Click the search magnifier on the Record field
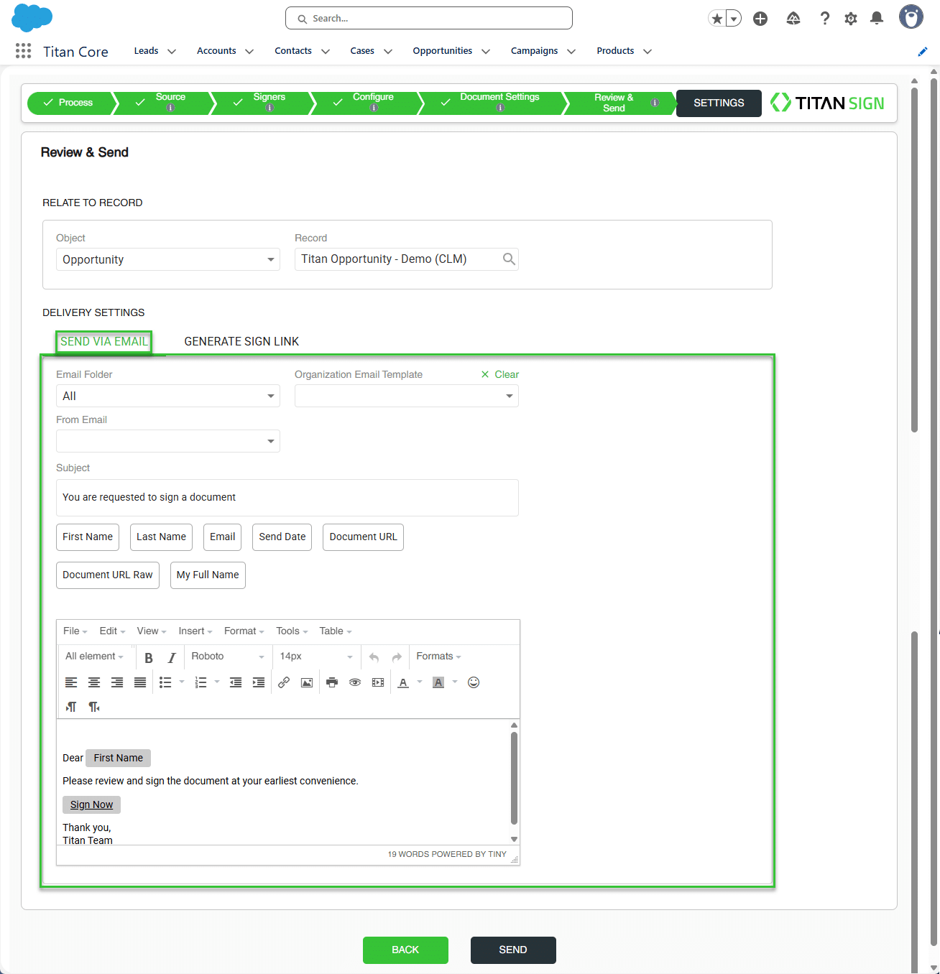 point(509,259)
